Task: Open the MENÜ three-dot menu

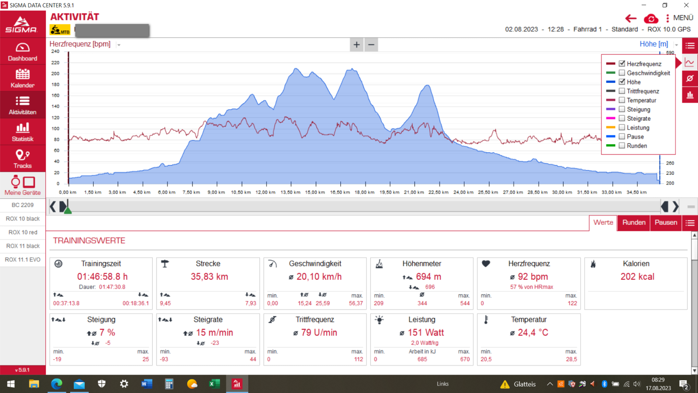Action: click(679, 18)
